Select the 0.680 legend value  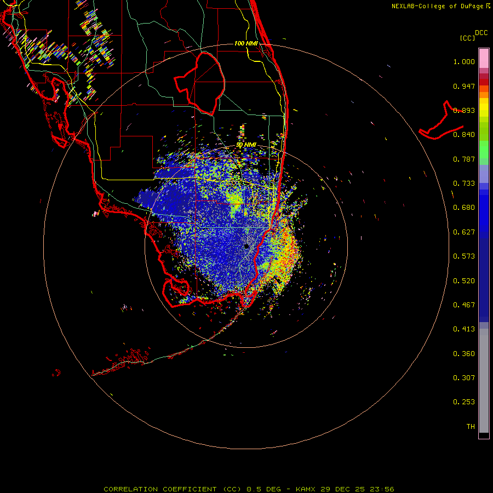point(464,208)
